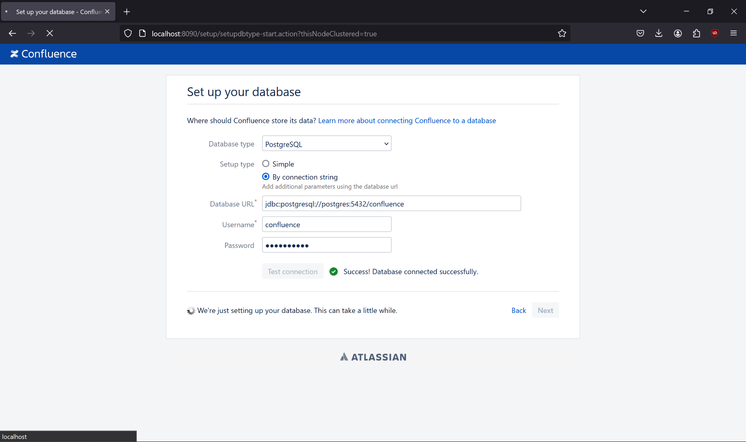Open the Extensions puzzle icon
The height and width of the screenshot is (442, 746).
pyautogui.click(x=697, y=33)
